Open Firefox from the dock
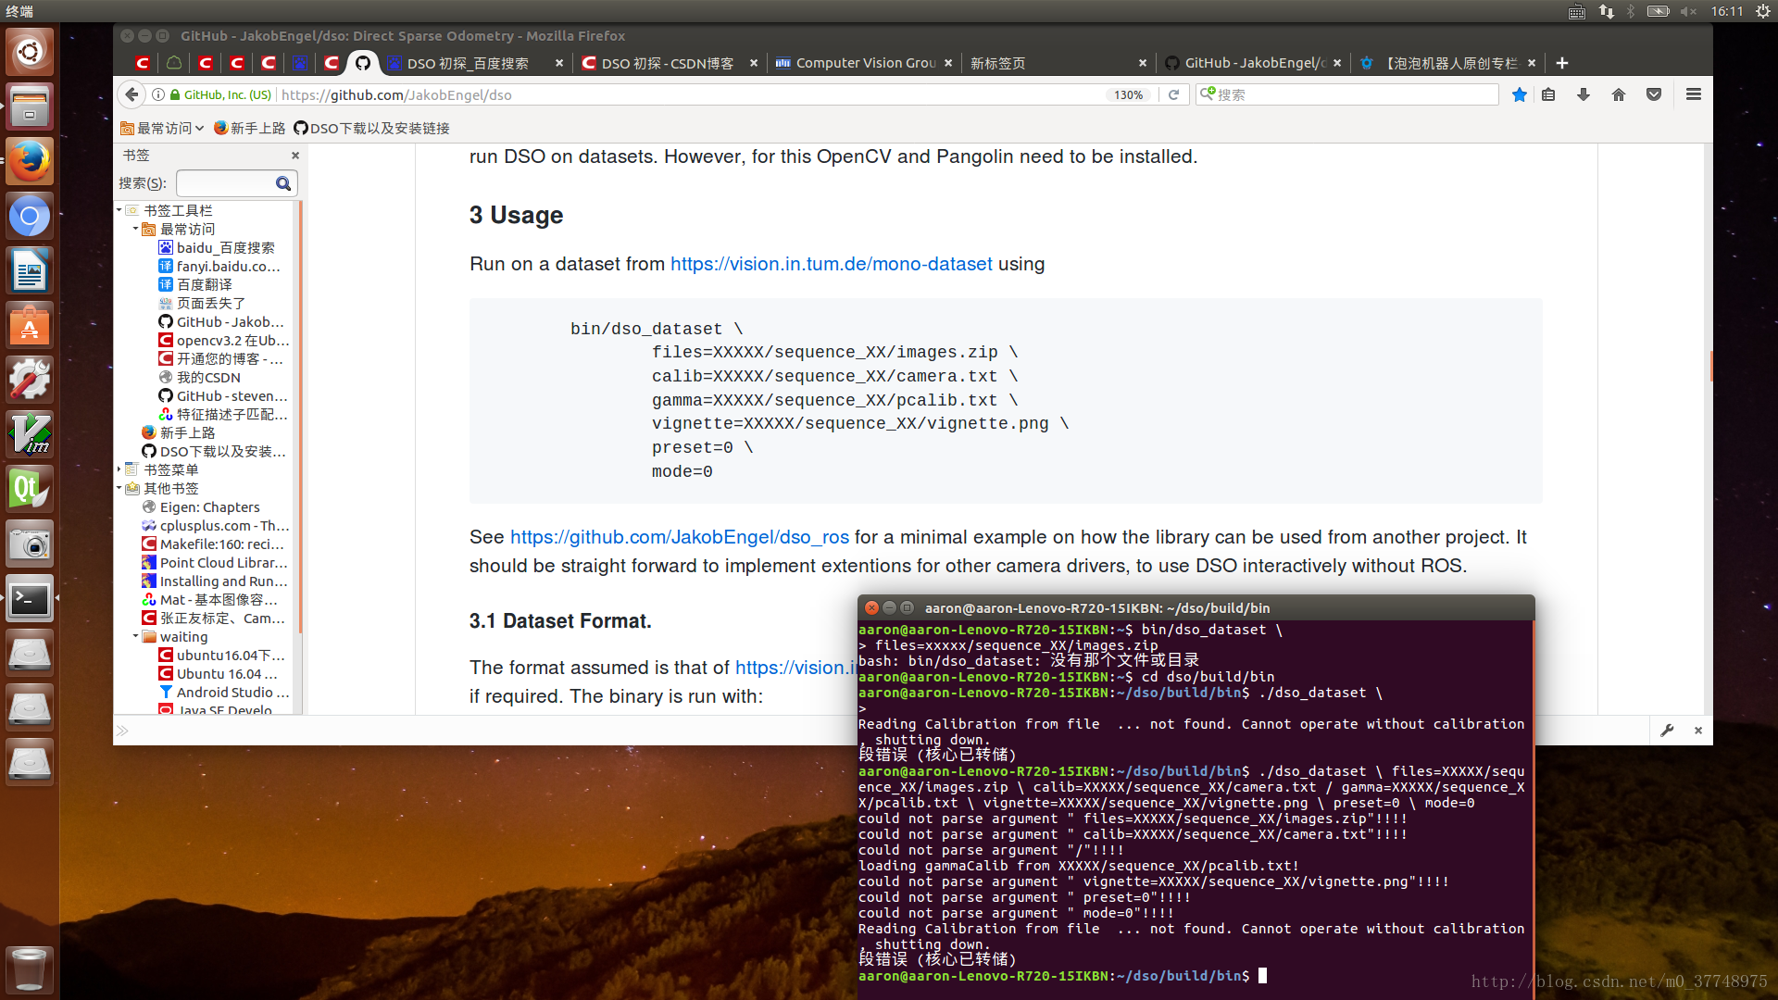 (30, 161)
